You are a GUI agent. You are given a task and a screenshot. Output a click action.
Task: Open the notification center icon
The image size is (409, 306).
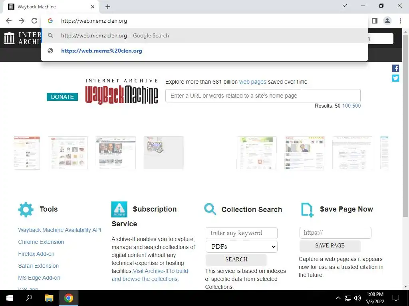pos(396,298)
